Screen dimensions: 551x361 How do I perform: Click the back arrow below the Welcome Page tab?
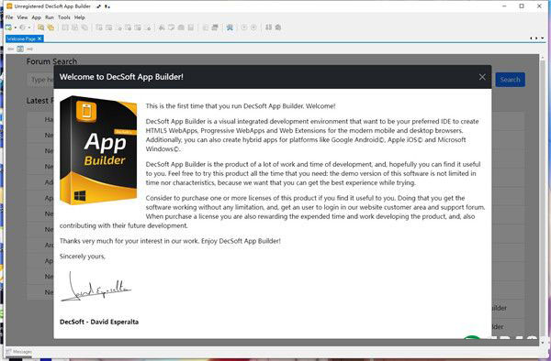coord(10,49)
